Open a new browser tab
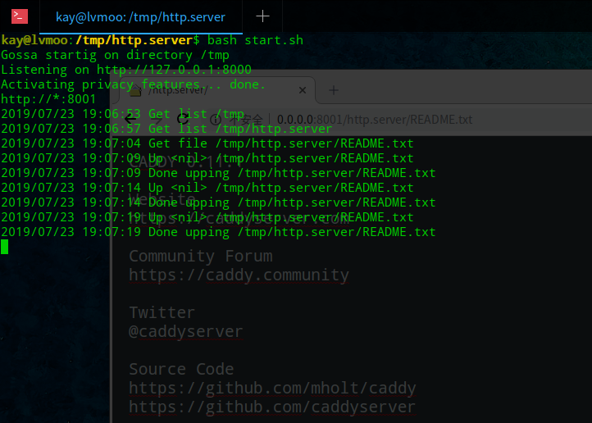This screenshot has width=592, height=423. 334,90
